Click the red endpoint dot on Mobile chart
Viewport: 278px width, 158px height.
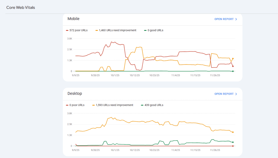233,66
